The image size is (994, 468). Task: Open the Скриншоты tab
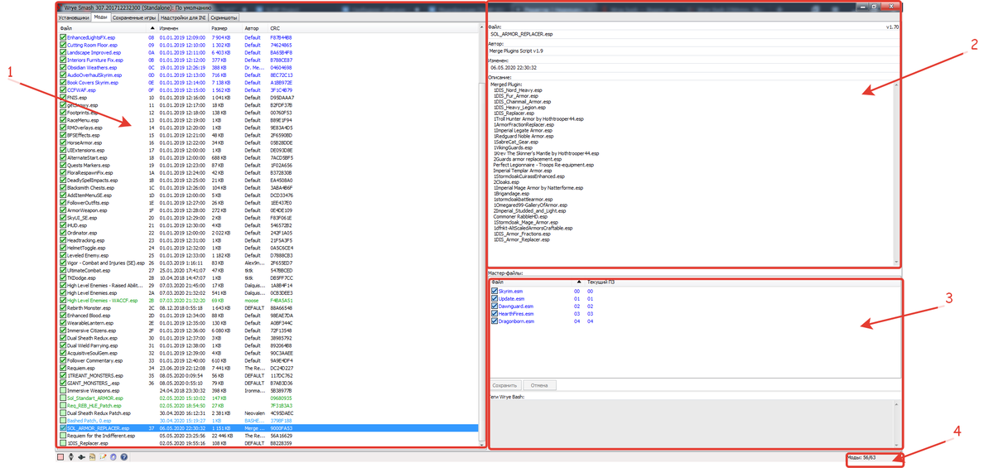pos(224,17)
